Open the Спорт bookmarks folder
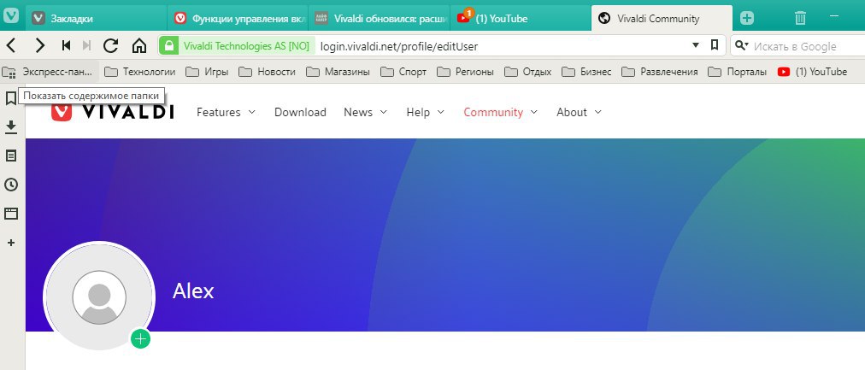This screenshot has width=865, height=370. 403,72
